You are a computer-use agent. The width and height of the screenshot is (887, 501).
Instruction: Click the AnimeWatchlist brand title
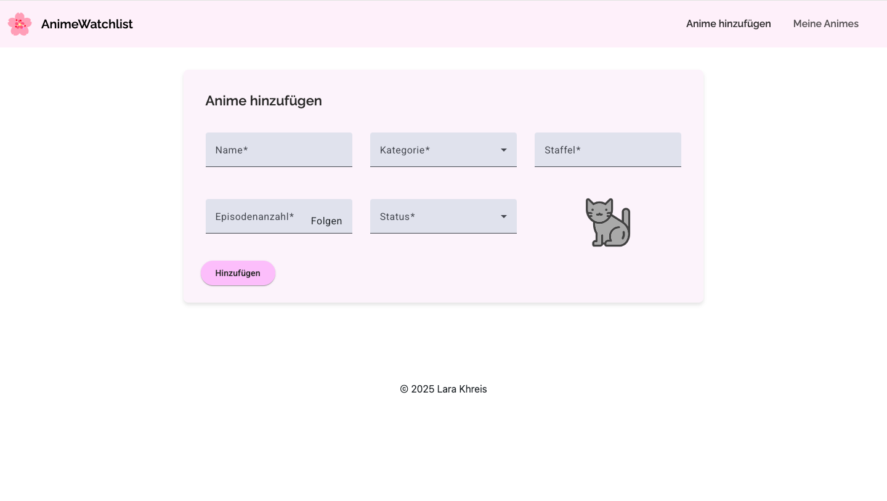click(87, 24)
